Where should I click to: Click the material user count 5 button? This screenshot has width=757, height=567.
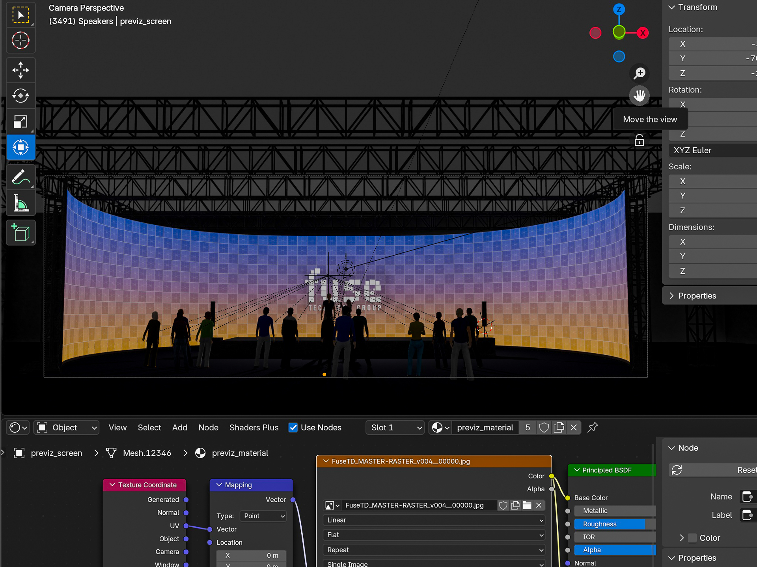(x=528, y=428)
